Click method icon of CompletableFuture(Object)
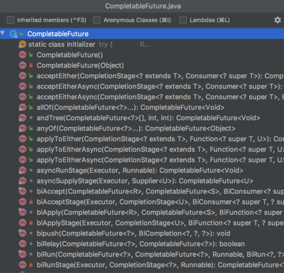Screen dimensions: 284x273 [22, 66]
